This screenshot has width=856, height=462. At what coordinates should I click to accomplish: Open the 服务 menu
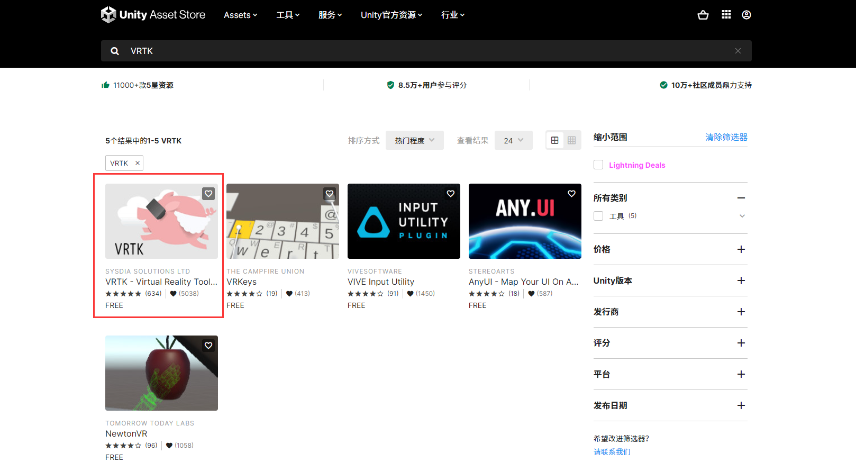(331, 15)
